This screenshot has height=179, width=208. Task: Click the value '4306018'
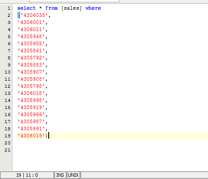pyautogui.click(x=31, y=93)
